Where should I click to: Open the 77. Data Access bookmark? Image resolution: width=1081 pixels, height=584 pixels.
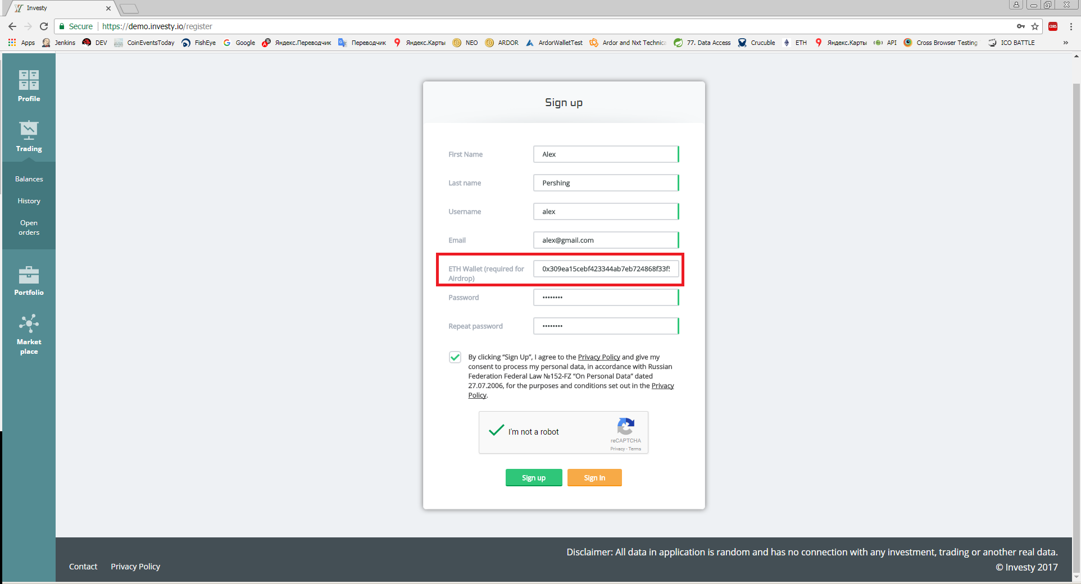702,43
